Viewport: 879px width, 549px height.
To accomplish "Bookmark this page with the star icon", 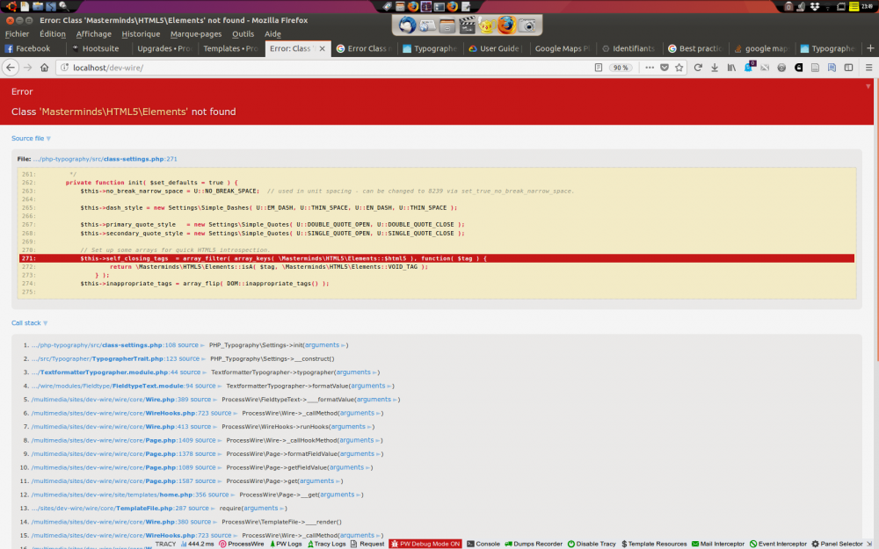I will click(x=679, y=68).
